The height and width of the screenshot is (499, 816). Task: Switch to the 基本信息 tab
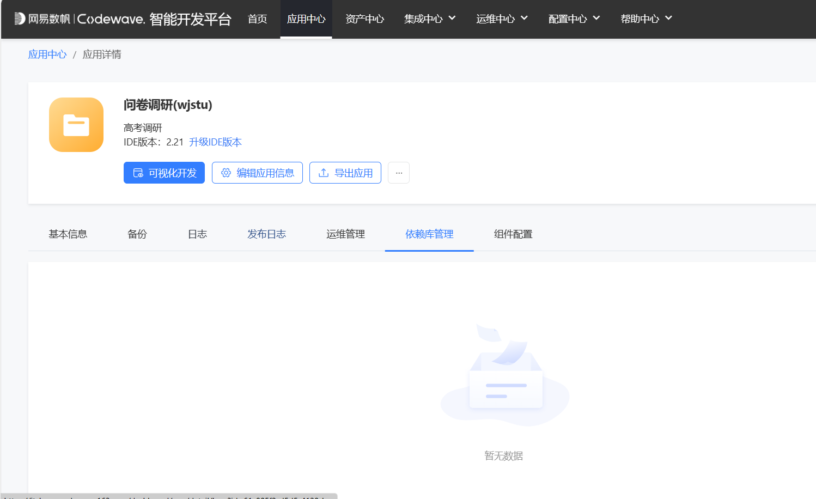pyautogui.click(x=68, y=234)
